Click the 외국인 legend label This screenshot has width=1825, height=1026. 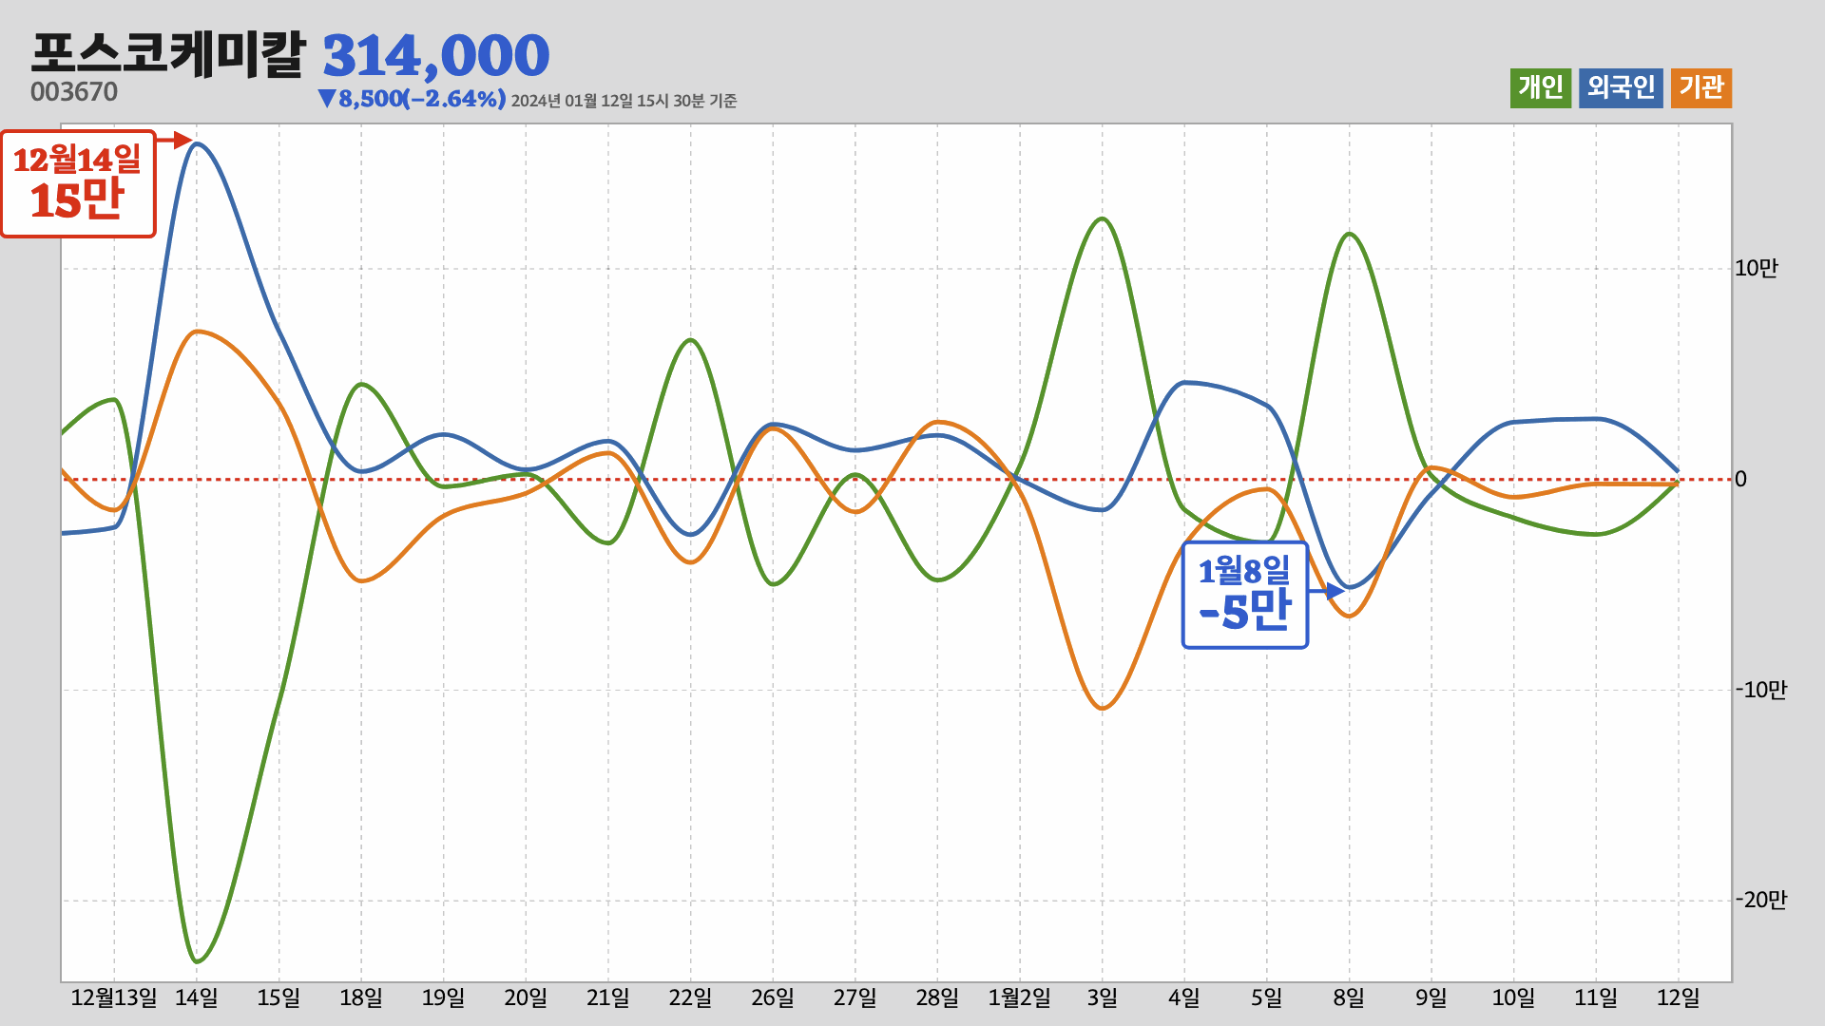(1621, 88)
